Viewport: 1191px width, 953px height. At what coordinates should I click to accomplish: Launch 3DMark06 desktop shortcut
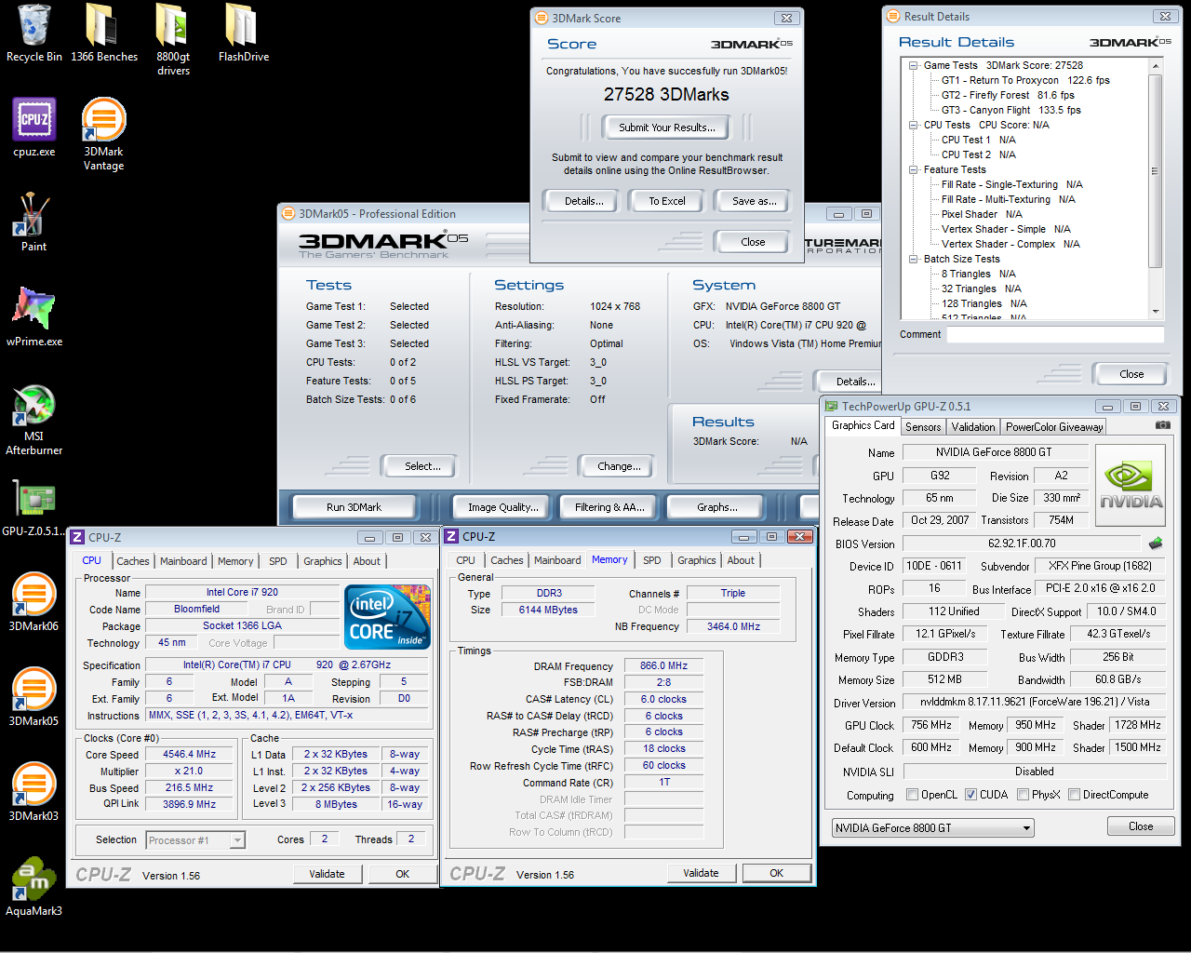(33, 603)
